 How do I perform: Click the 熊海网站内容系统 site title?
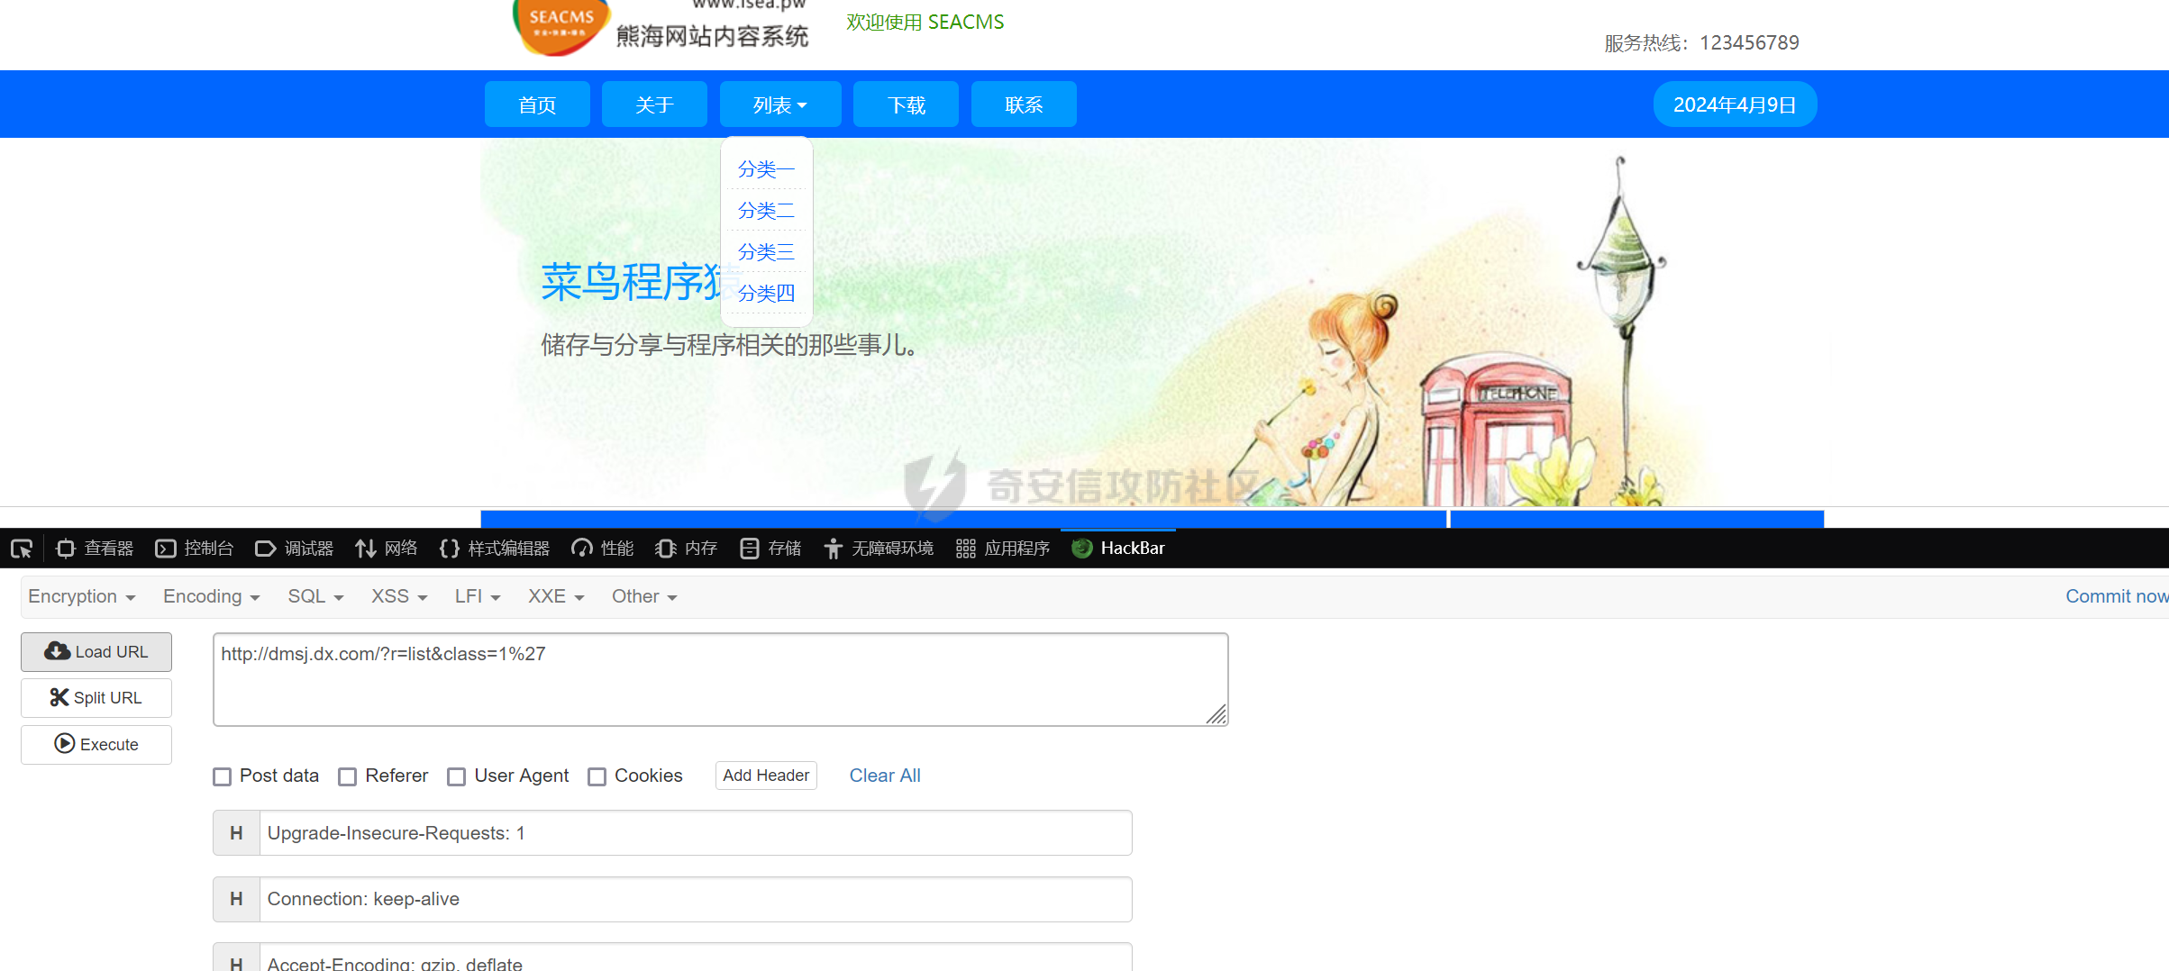[x=713, y=36]
